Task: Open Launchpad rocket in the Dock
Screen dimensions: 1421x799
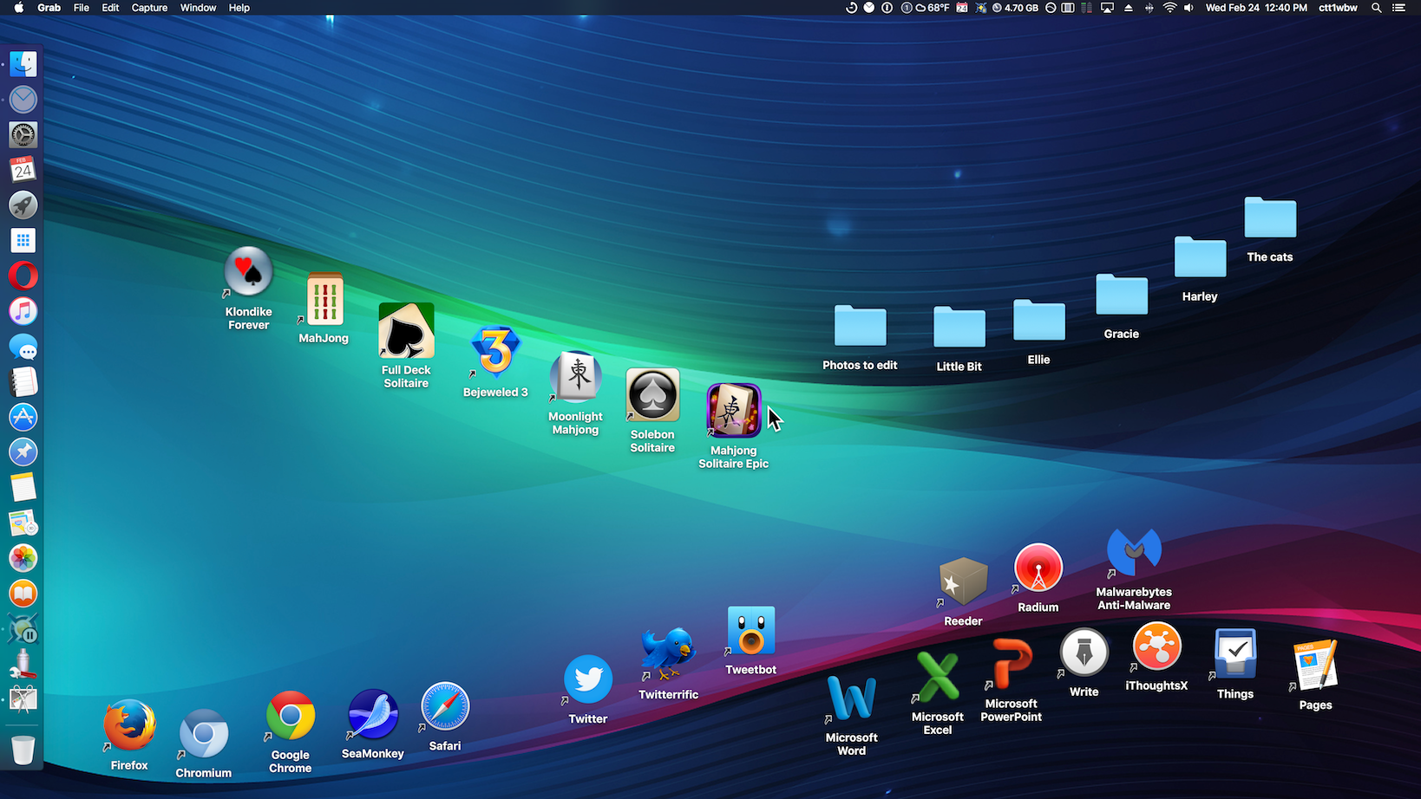Action: click(x=23, y=205)
